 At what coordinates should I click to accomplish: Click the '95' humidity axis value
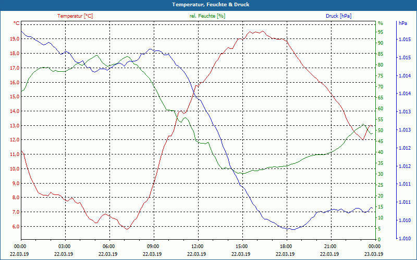coord(381,32)
